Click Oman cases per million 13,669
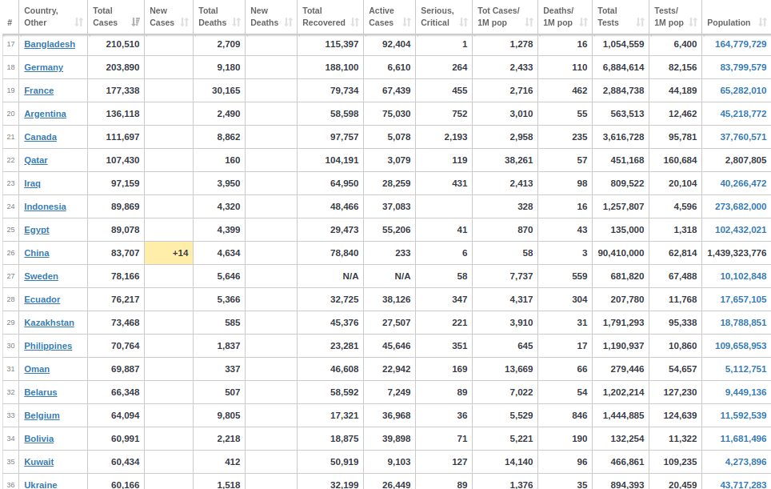This screenshot has width=771, height=489. (x=519, y=369)
